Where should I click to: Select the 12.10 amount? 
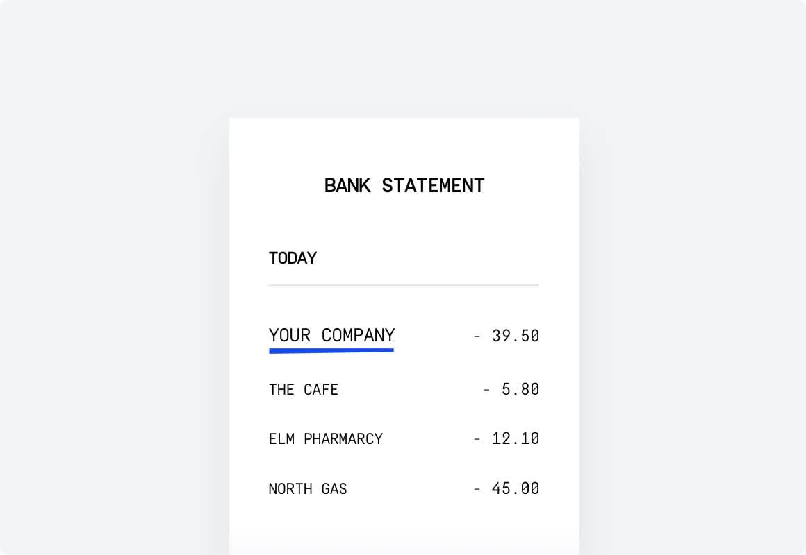click(x=516, y=438)
